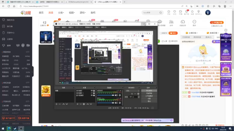
Task: Open Douyu 鱼吧 nav link
Action: [93, 13]
